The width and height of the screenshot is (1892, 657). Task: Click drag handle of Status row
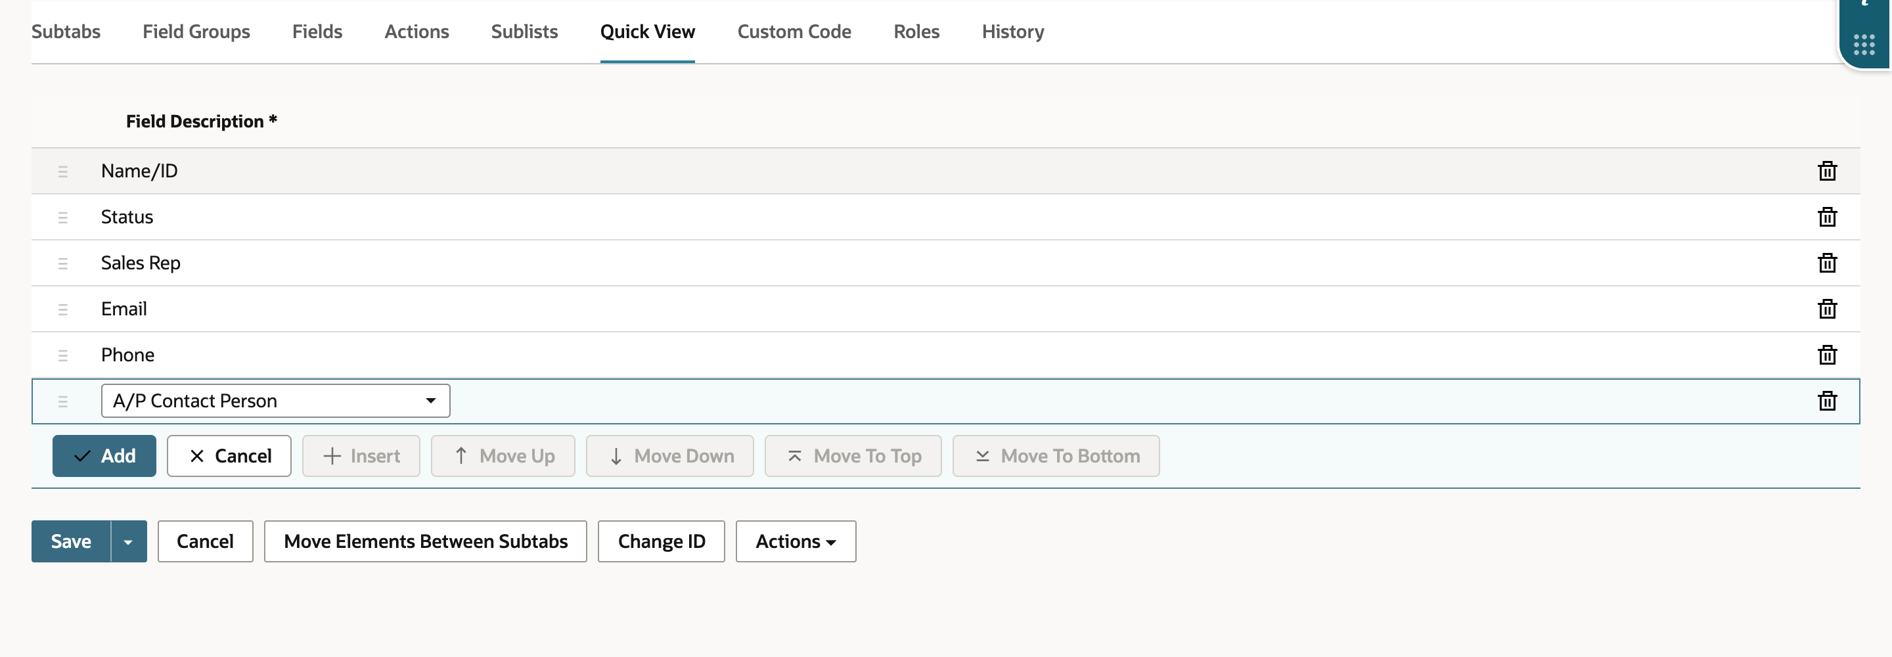click(62, 217)
